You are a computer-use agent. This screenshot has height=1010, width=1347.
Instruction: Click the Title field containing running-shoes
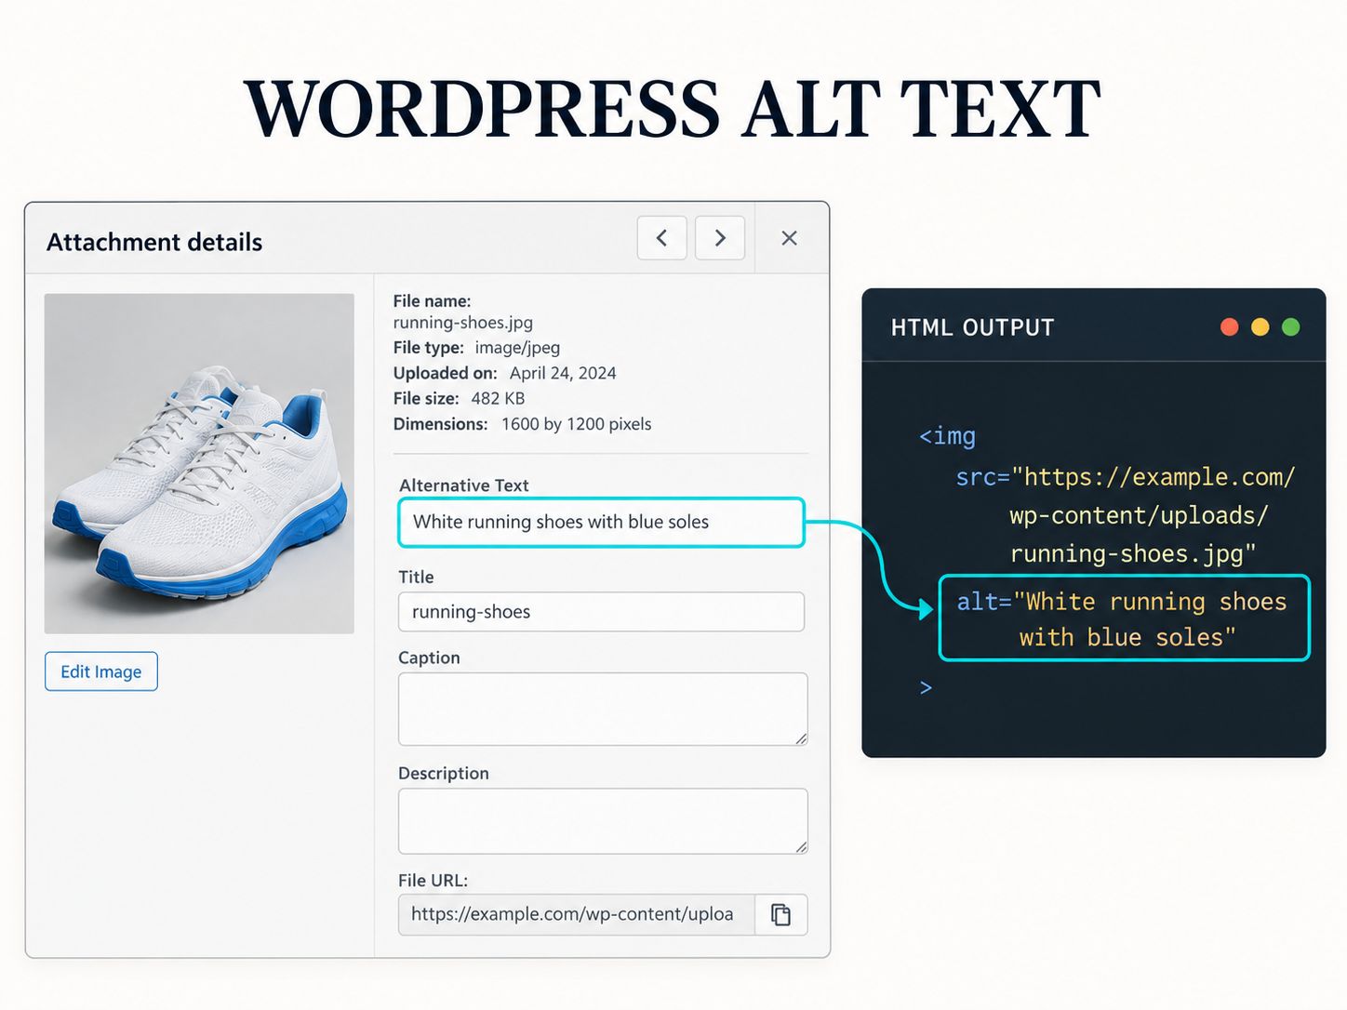tap(601, 612)
